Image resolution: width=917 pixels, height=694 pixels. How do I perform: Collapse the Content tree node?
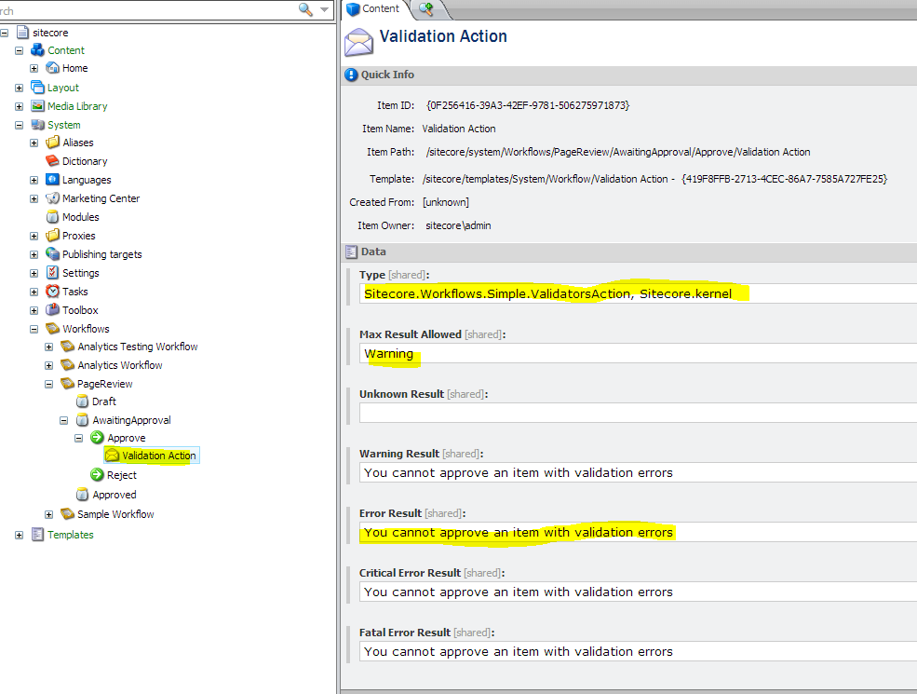[x=19, y=51]
